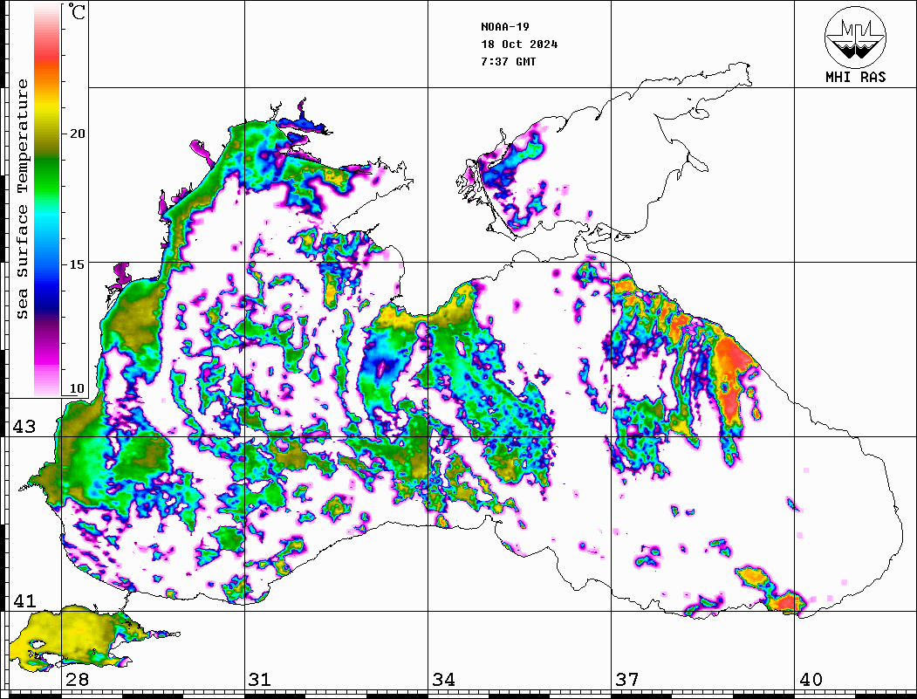Screen dimensions: 917x699
Task: Click longitude label 34
Action: (444, 680)
